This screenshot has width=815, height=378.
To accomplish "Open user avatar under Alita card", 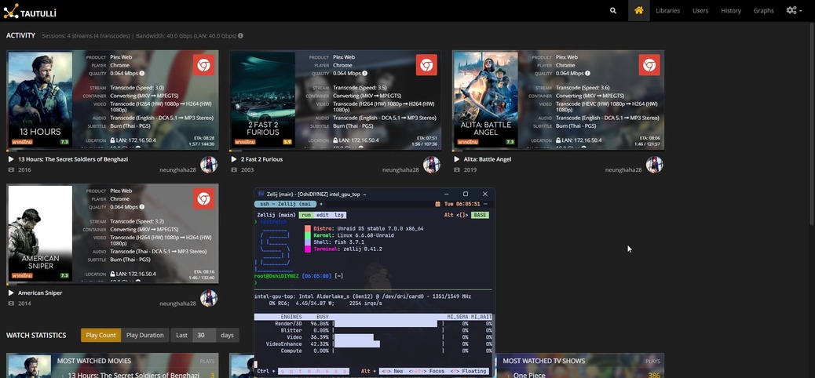I will click(654, 165).
